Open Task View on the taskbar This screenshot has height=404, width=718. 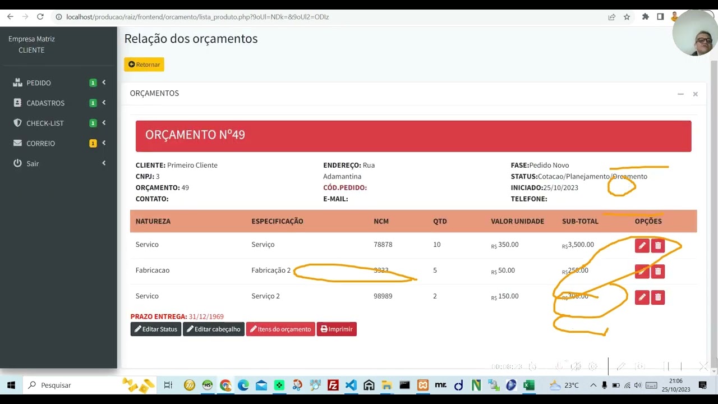(168, 385)
